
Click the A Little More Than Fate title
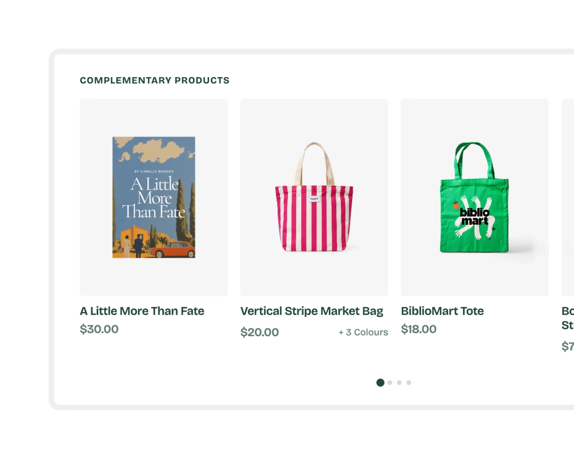[x=142, y=311]
